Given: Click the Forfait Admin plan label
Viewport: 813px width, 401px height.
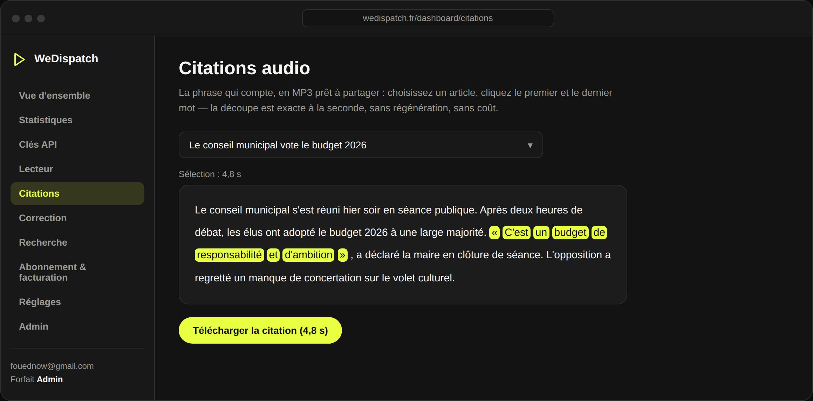Looking at the screenshot, I should (37, 379).
